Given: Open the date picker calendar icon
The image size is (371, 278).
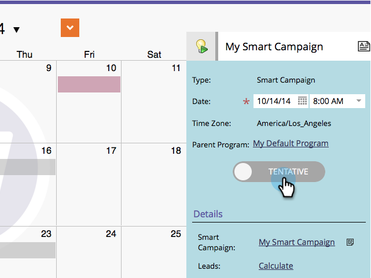Looking at the screenshot, I should (302, 101).
